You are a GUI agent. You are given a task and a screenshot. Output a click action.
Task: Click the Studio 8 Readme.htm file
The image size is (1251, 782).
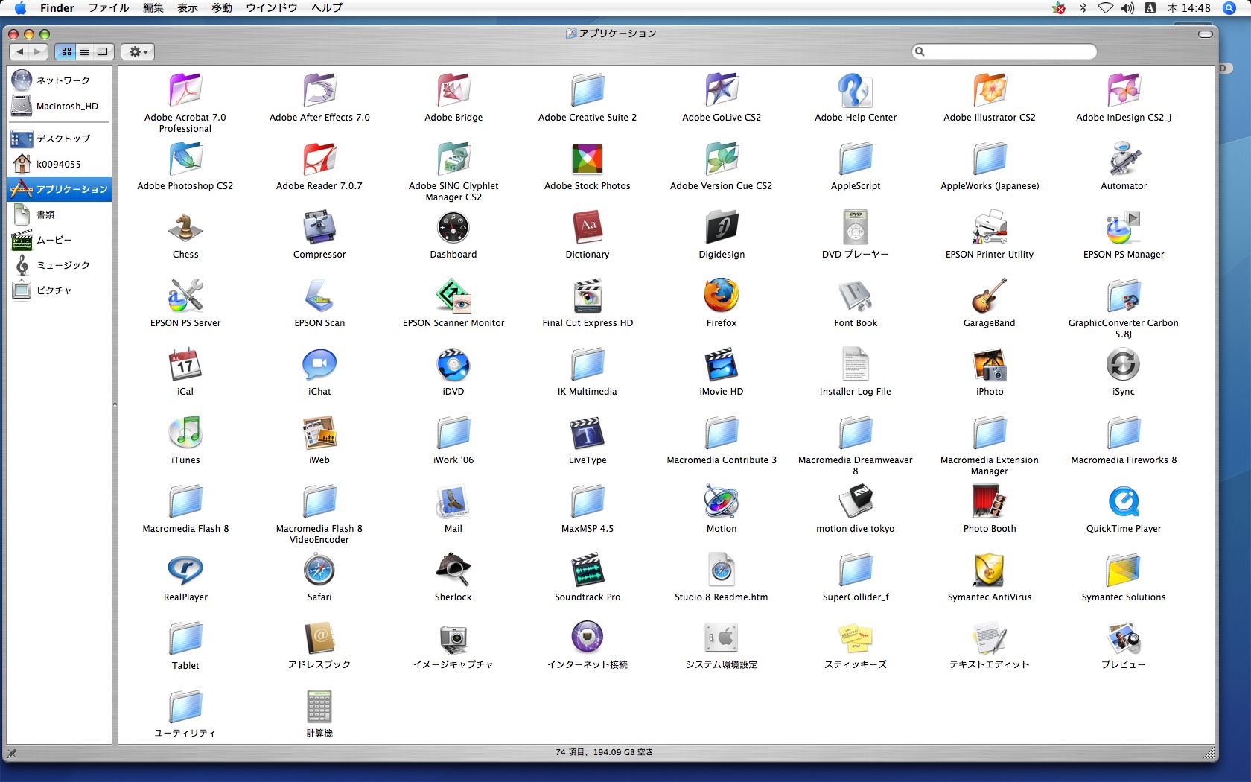[x=722, y=570]
